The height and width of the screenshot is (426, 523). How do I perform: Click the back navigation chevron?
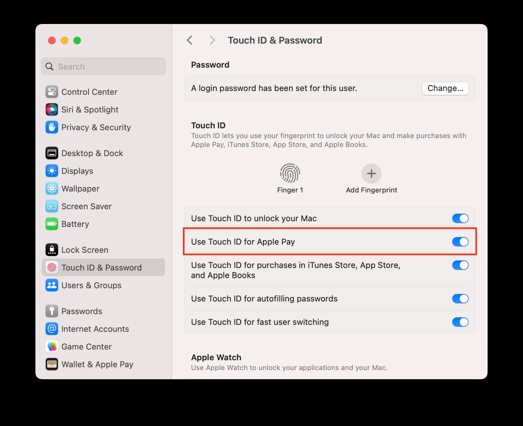click(x=190, y=40)
